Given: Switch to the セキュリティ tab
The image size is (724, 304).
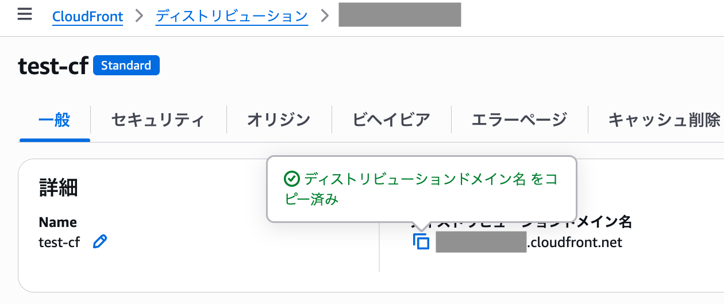Looking at the screenshot, I should coord(158,120).
